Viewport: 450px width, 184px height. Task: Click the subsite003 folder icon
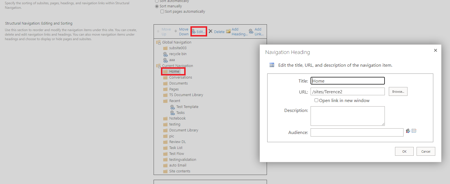pos(165,48)
